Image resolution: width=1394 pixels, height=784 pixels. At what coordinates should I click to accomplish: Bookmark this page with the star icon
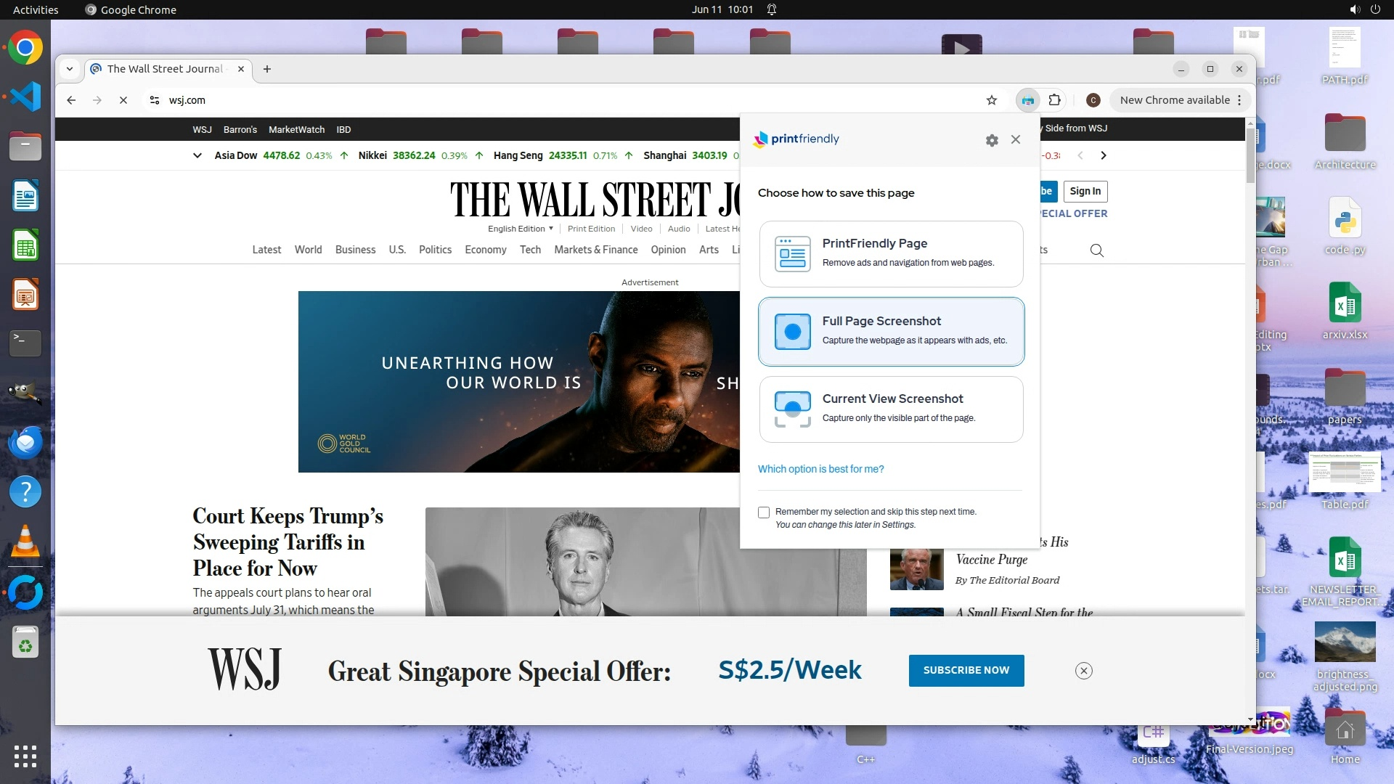click(x=992, y=100)
